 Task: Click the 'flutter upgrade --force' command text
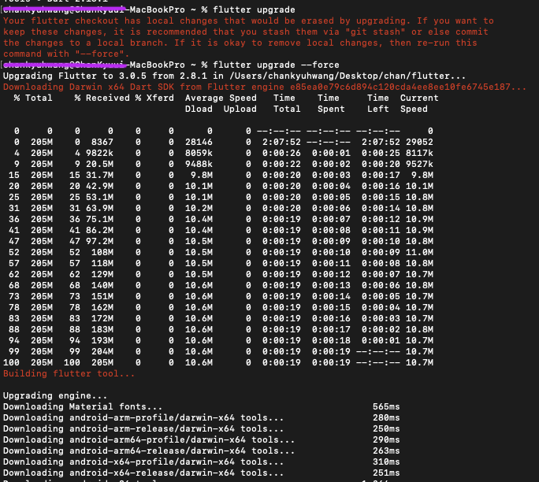pos(276,65)
